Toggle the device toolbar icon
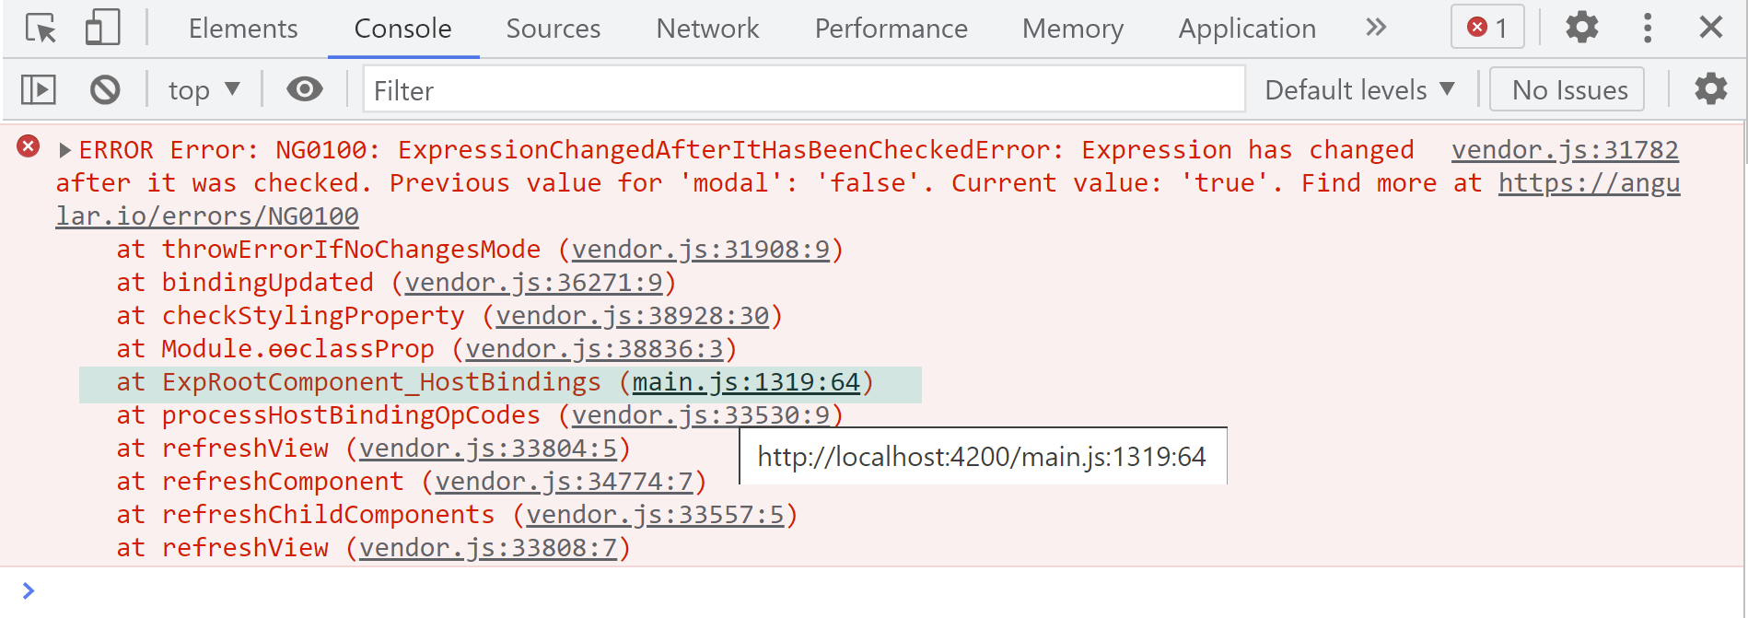The image size is (1748, 618). click(x=102, y=28)
